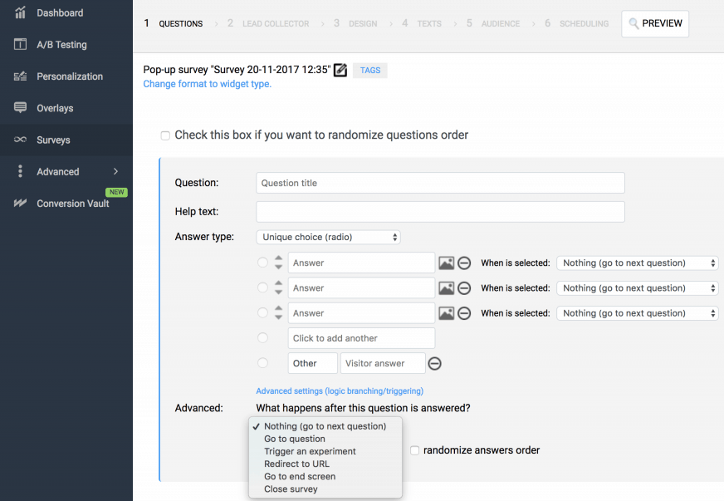
Task: Choose Redirect to URL option
Action: tap(325, 464)
